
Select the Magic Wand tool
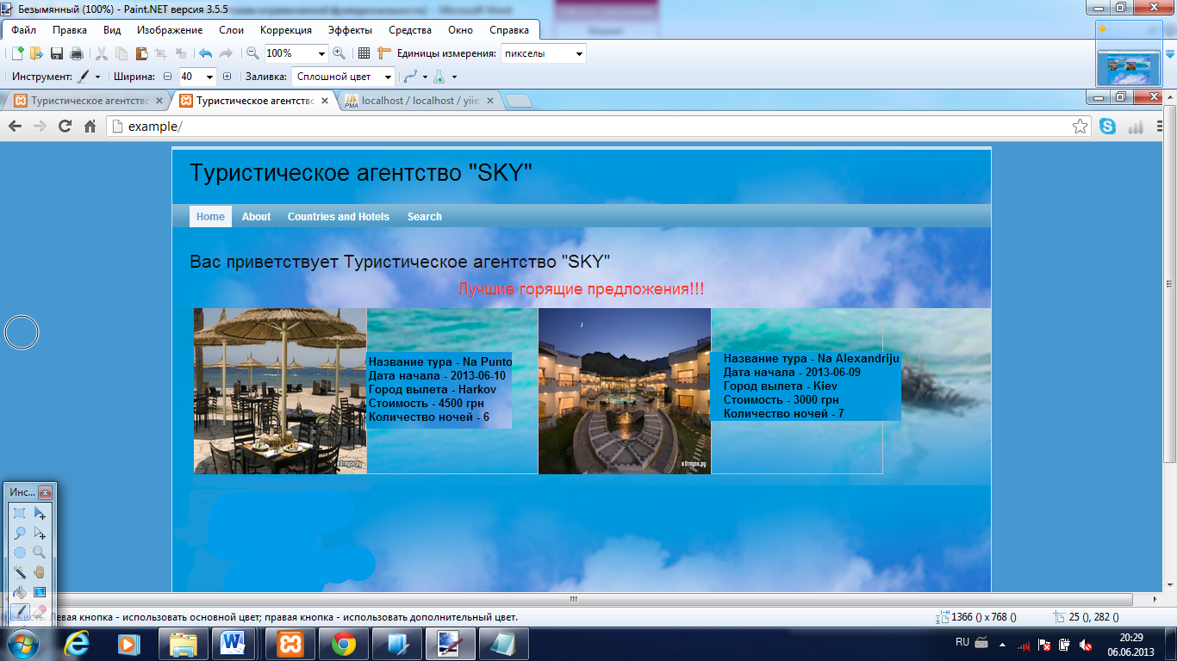[19, 572]
